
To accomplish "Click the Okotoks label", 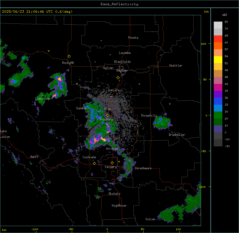I will click(x=114, y=194).
